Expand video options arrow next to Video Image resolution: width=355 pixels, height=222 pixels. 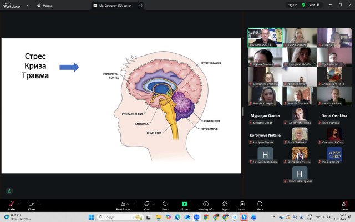point(40,203)
